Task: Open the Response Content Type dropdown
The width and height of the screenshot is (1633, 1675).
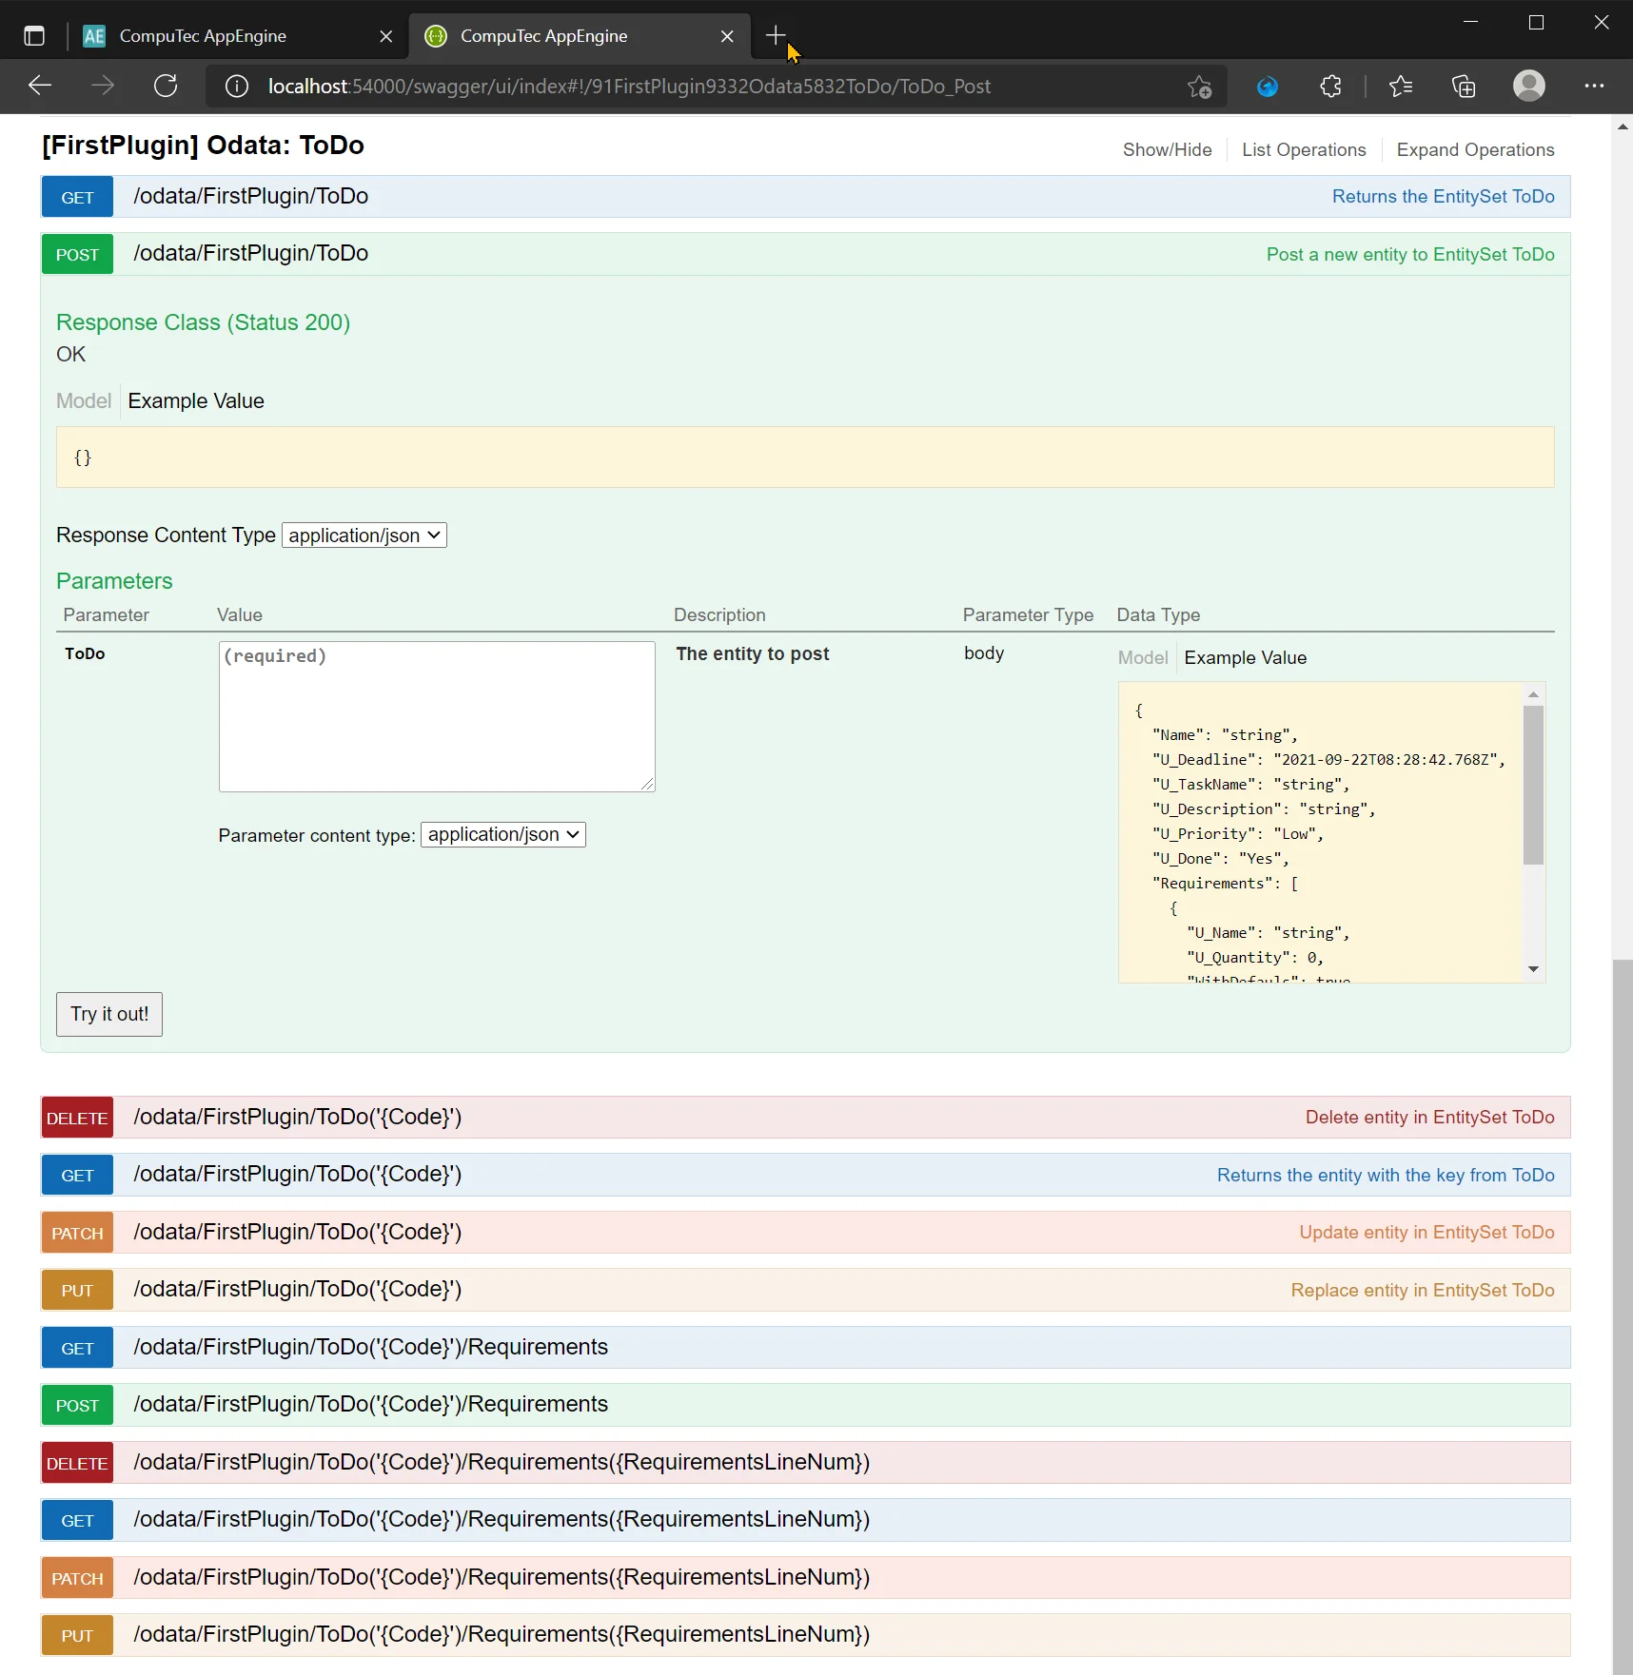Action: point(364,536)
